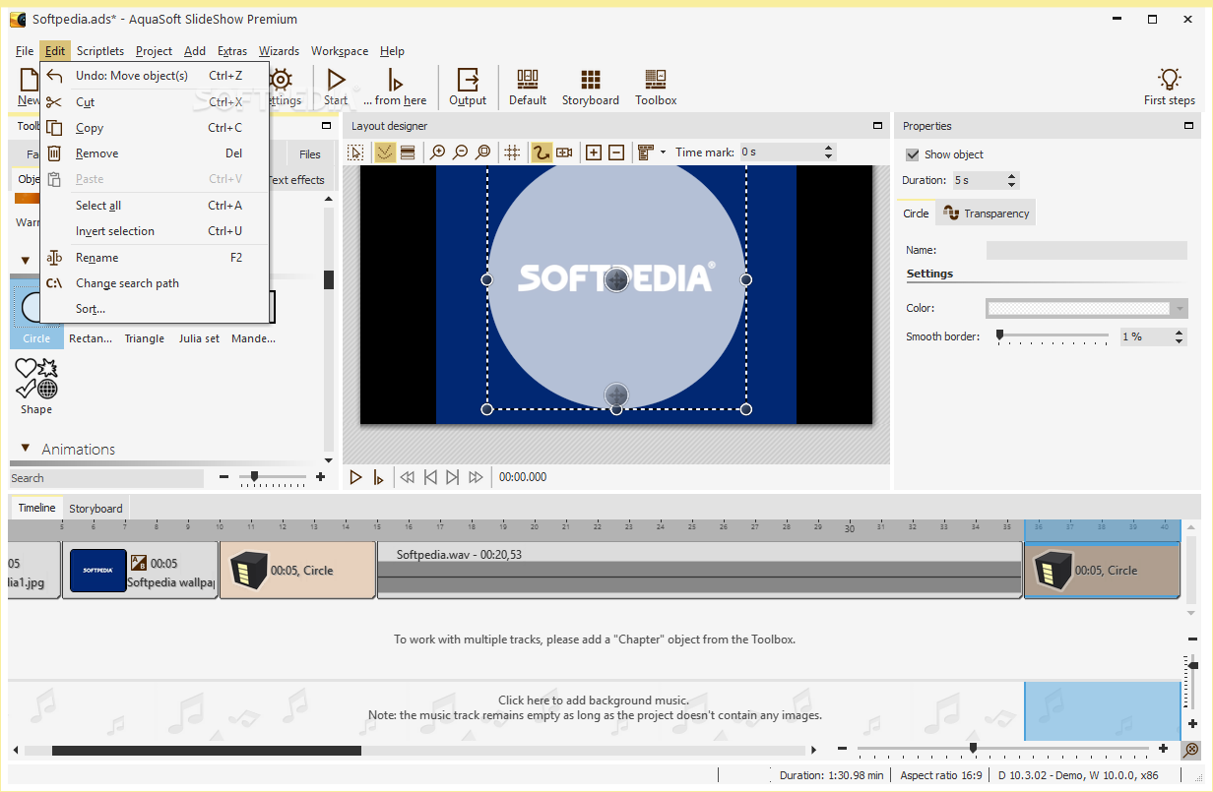
Task: Collapse the Animations section triangle
Action: pos(26,448)
